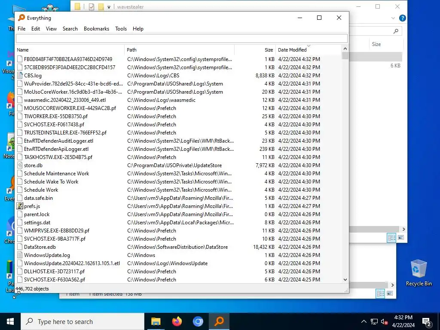Select the parent.lock file icon
The image size is (440, 330).
(20, 214)
